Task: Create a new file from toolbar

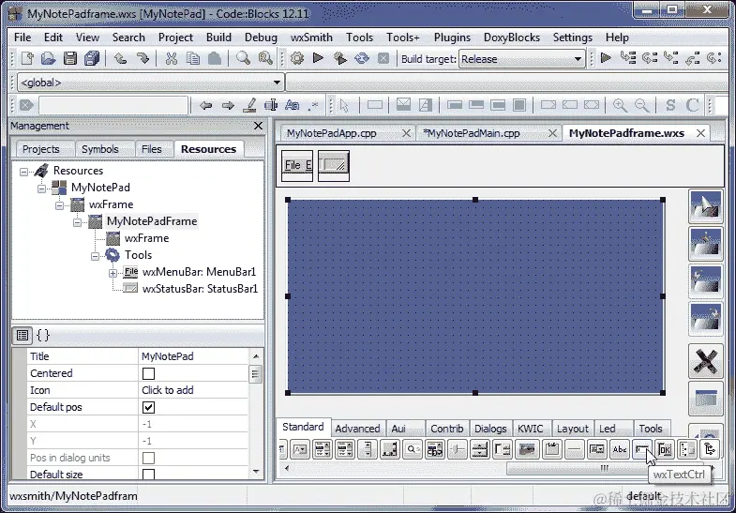Action: [27, 59]
